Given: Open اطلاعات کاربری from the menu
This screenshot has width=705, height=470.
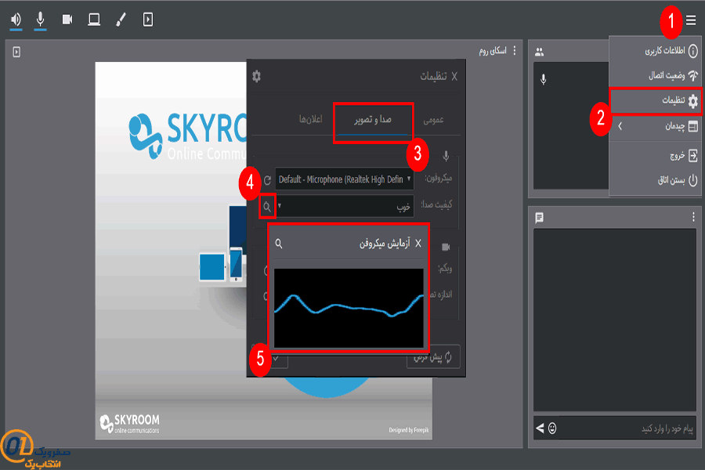Looking at the screenshot, I should pos(655,50).
